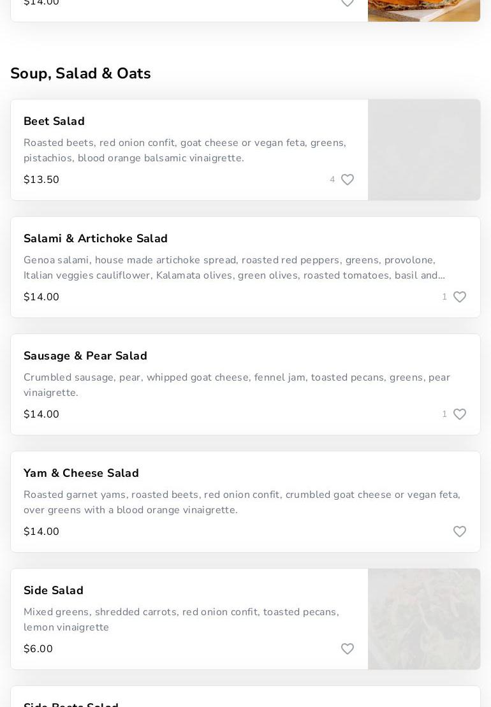The width and height of the screenshot is (491, 707).
Task: Click the Side Salad $6.00 price
Action: coord(38,649)
